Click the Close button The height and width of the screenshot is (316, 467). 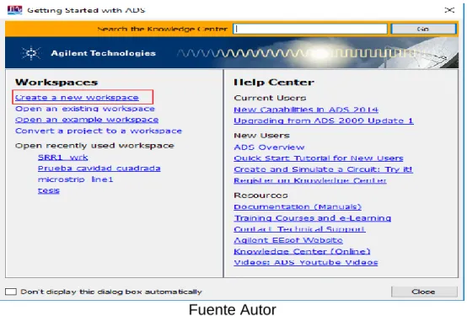click(x=424, y=292)
